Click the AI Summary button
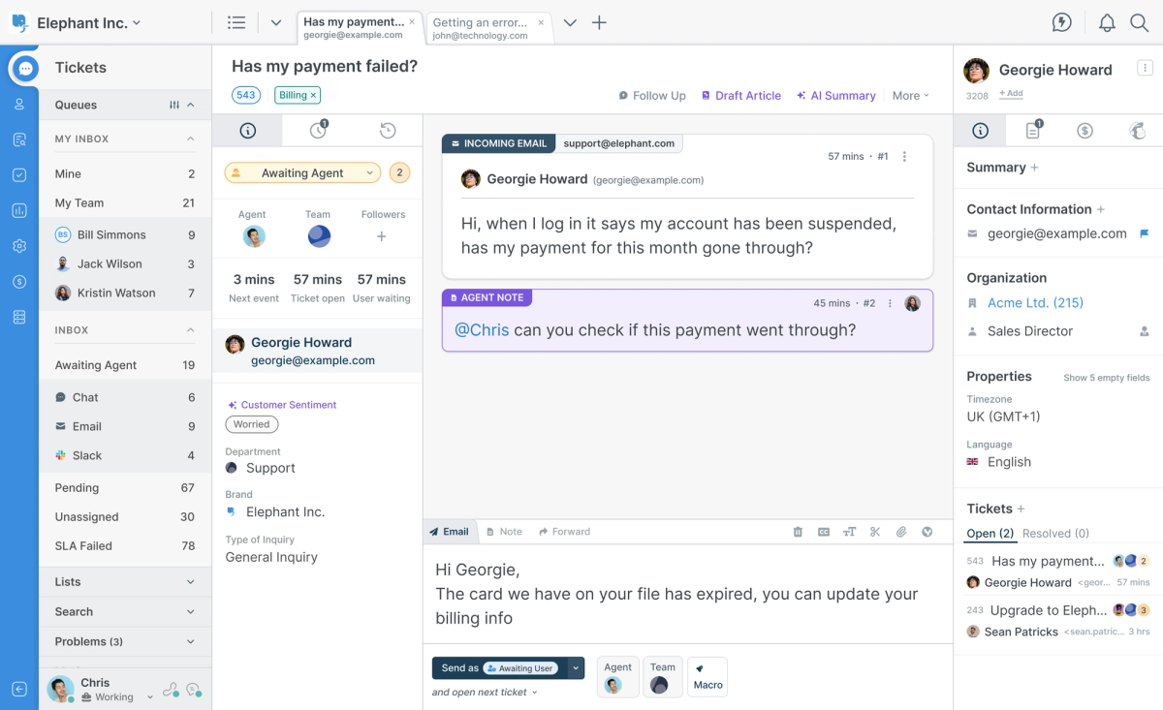The height and width of the screenshot is (710, 1163). coord(835,96)
